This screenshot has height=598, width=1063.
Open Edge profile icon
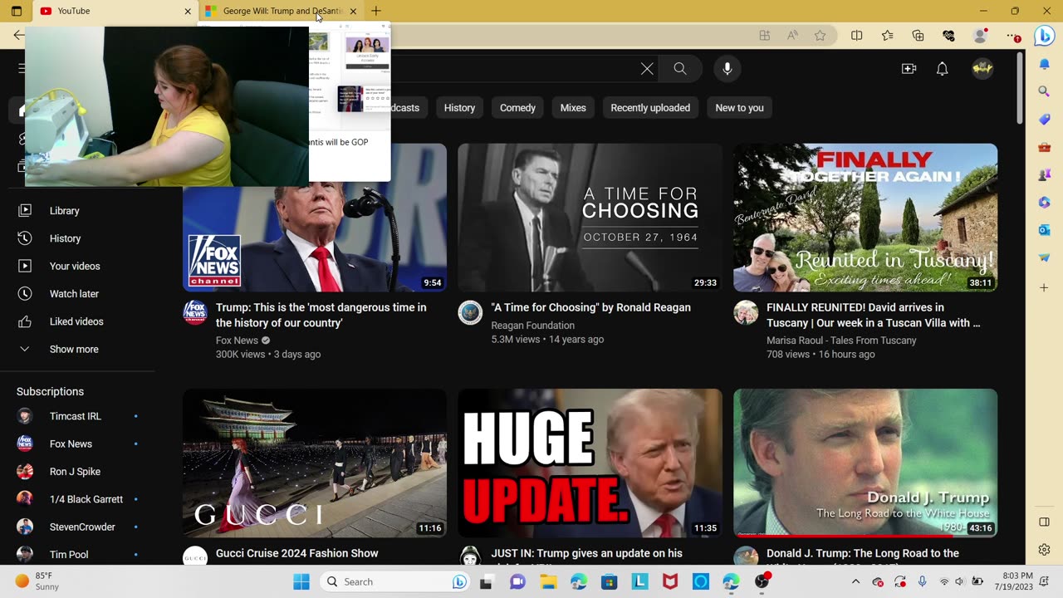[980, 36]
